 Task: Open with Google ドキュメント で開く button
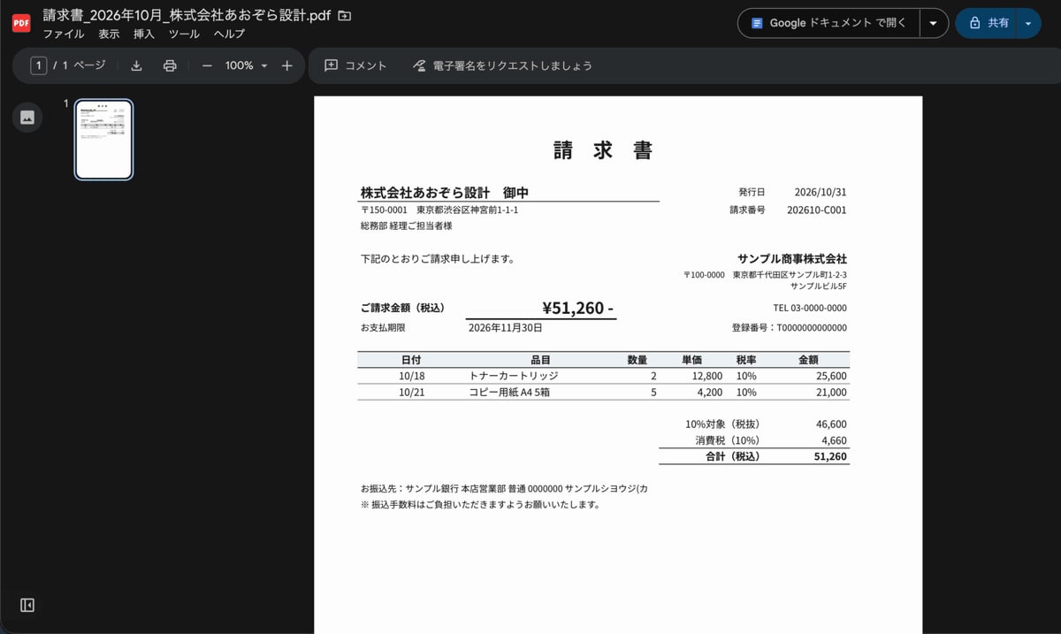pos(828,23)
